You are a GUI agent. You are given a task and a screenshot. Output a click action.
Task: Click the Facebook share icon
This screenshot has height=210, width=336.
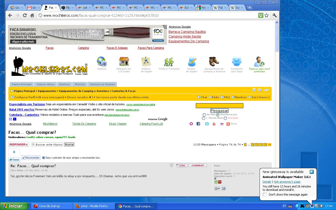click(x=198, y=124)
